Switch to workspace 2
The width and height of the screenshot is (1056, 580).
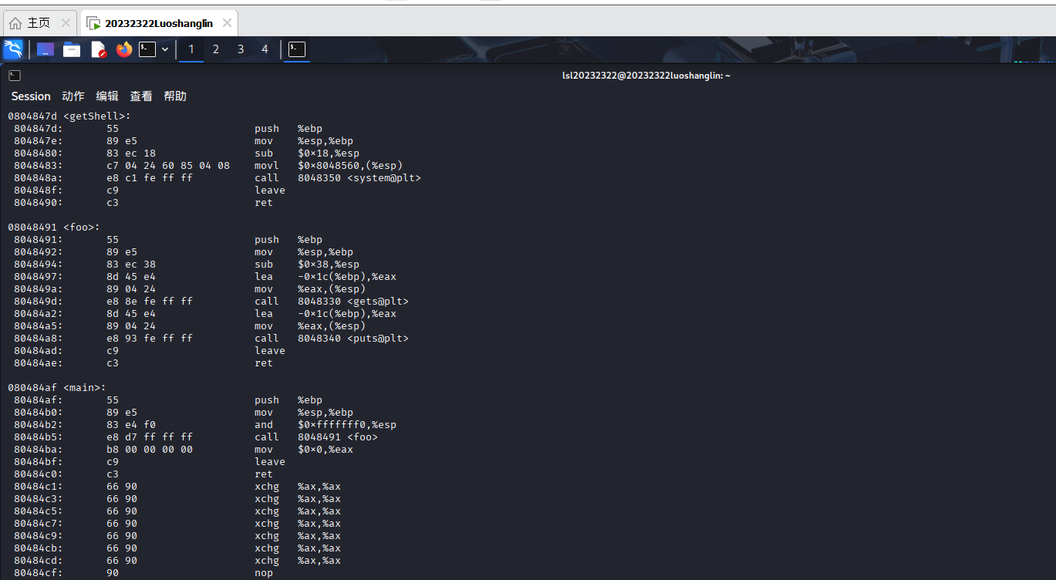[216, 49]
